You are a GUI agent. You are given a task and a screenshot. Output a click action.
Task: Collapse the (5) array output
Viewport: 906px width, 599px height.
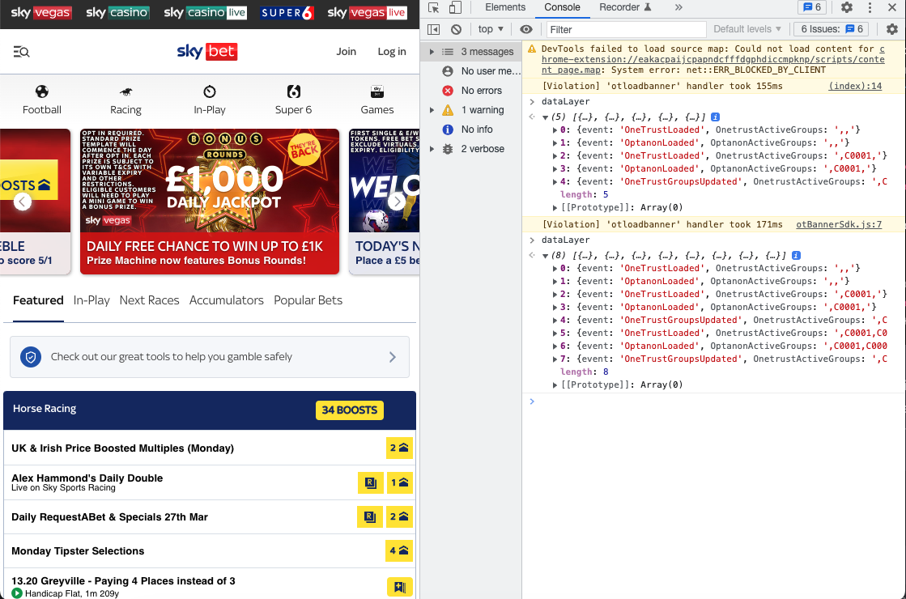point(545,117)
